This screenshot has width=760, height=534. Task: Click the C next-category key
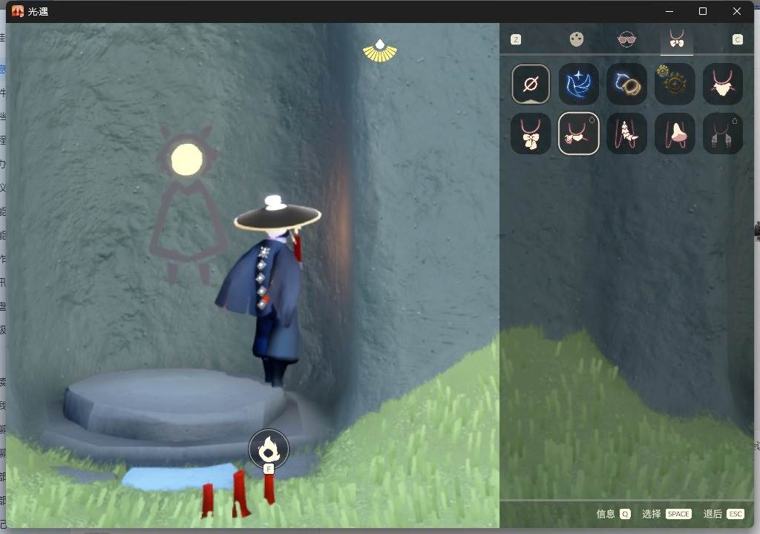click(737, 40)
